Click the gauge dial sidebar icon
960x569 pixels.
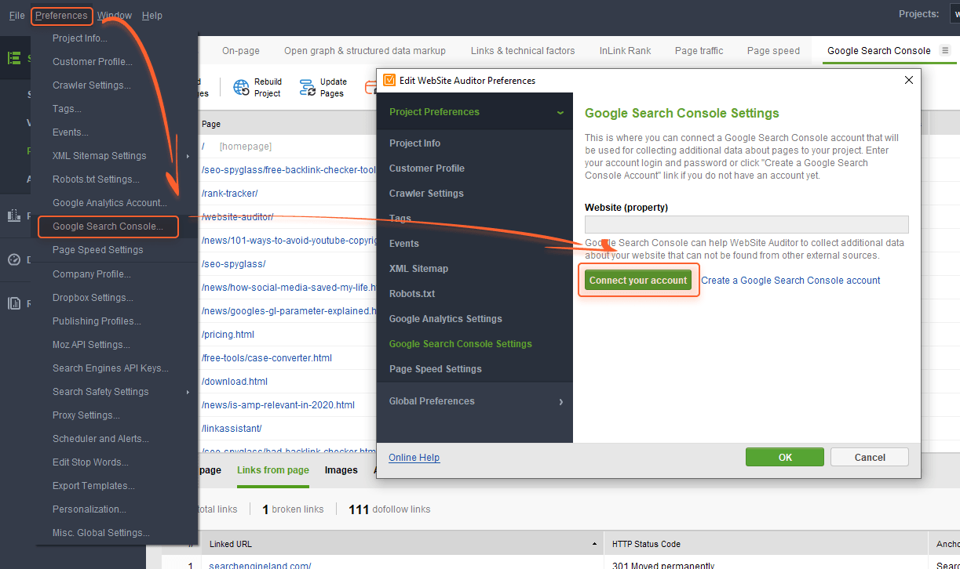[x=13, y=259]
